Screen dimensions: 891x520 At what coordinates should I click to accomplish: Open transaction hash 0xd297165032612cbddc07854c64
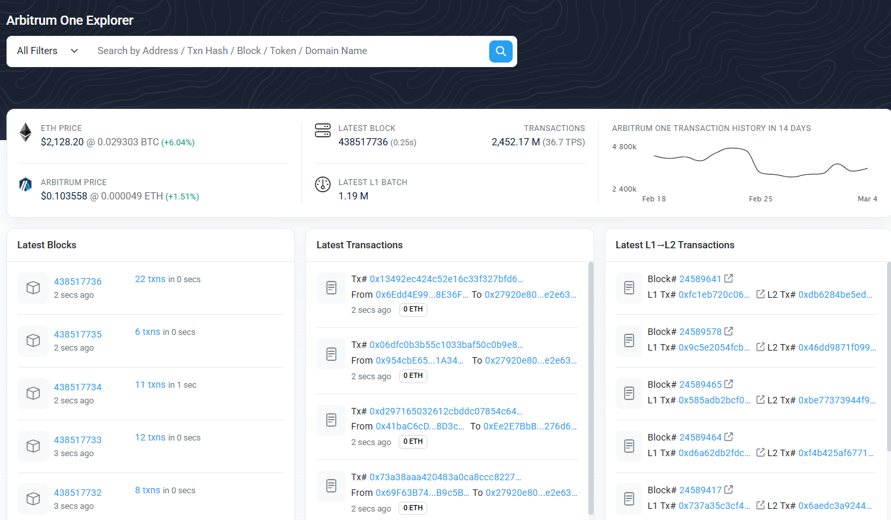coord(446,411)
